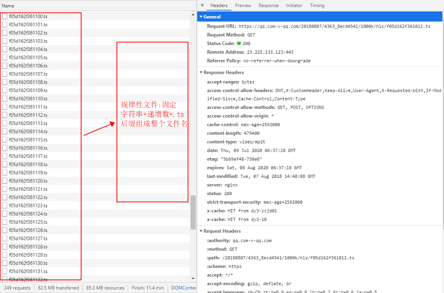Click the DOMContentLoaded status link

183,288
